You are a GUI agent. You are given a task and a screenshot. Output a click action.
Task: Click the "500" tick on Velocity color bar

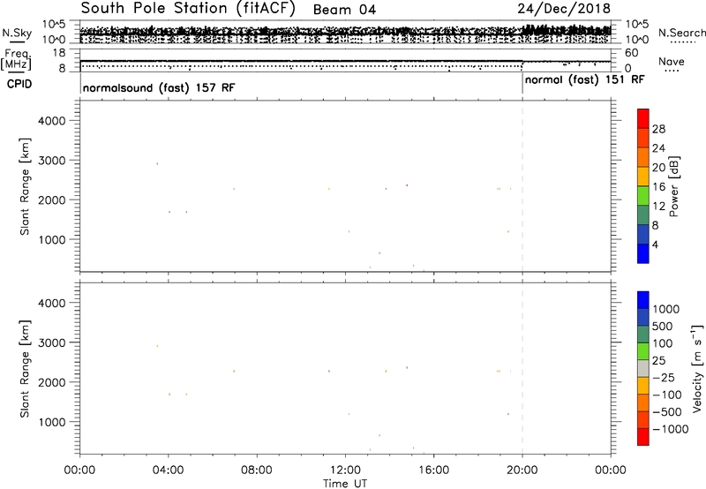click(x=665, y=327)
